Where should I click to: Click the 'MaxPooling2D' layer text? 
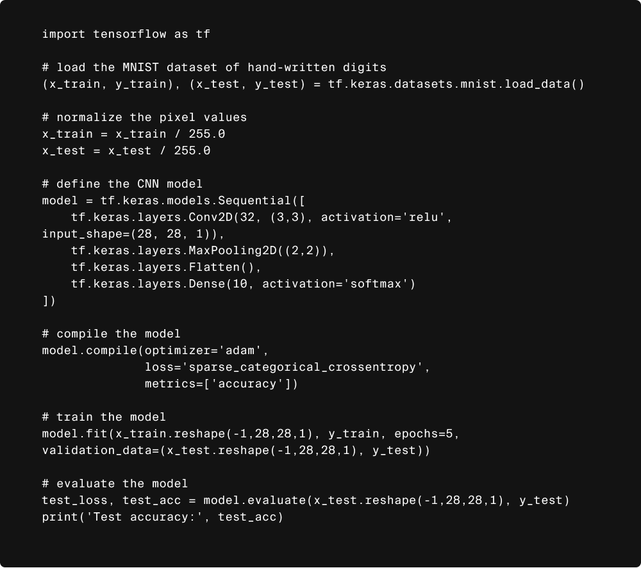coord(232,250)
